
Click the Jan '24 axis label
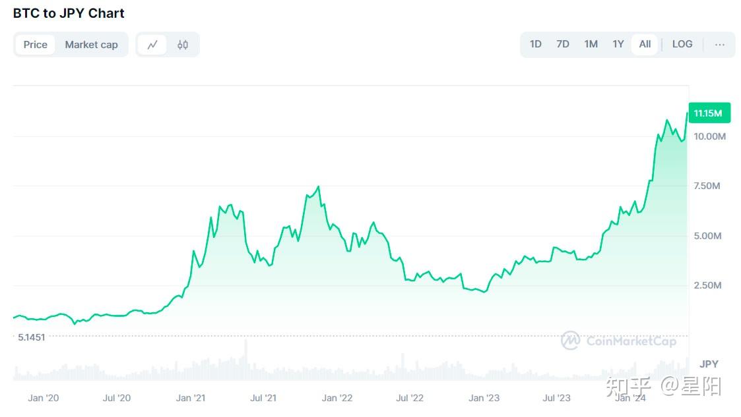(x=631, y=398)
